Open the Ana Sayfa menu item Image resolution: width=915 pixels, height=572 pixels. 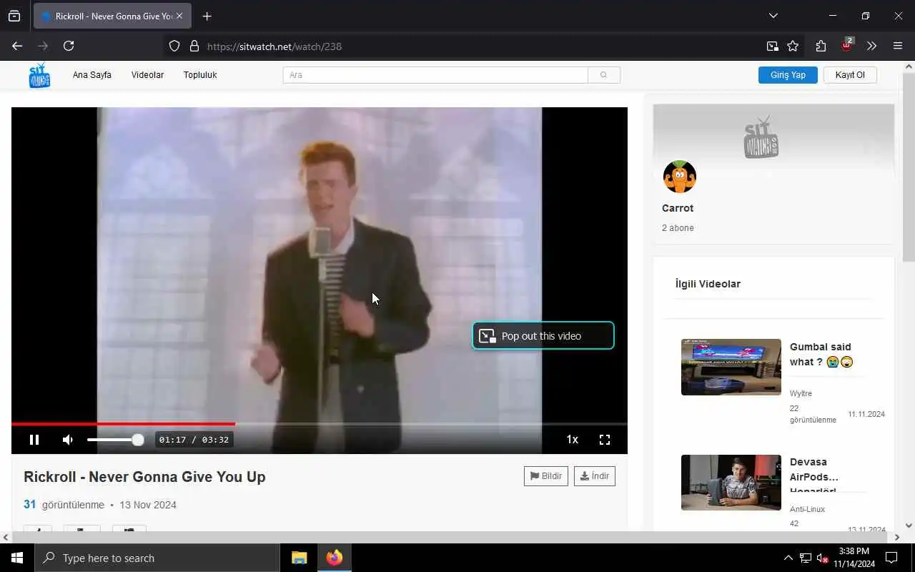(x=92, y=75)
